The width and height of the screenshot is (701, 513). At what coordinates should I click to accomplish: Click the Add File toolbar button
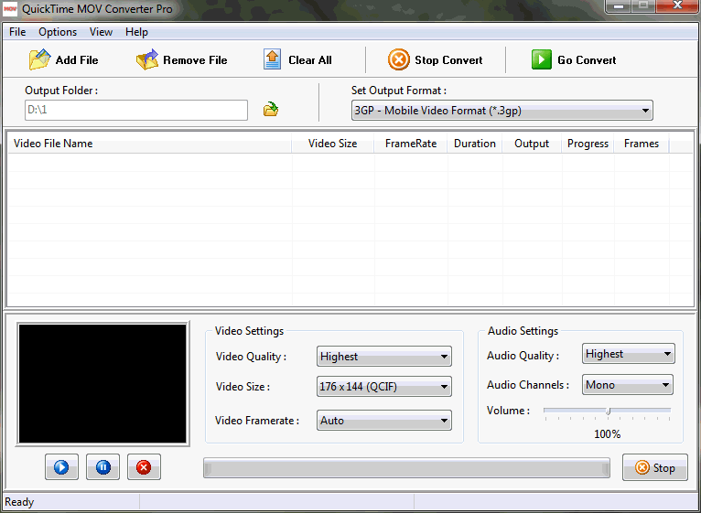pyautogui.click(x=63, y=59)
